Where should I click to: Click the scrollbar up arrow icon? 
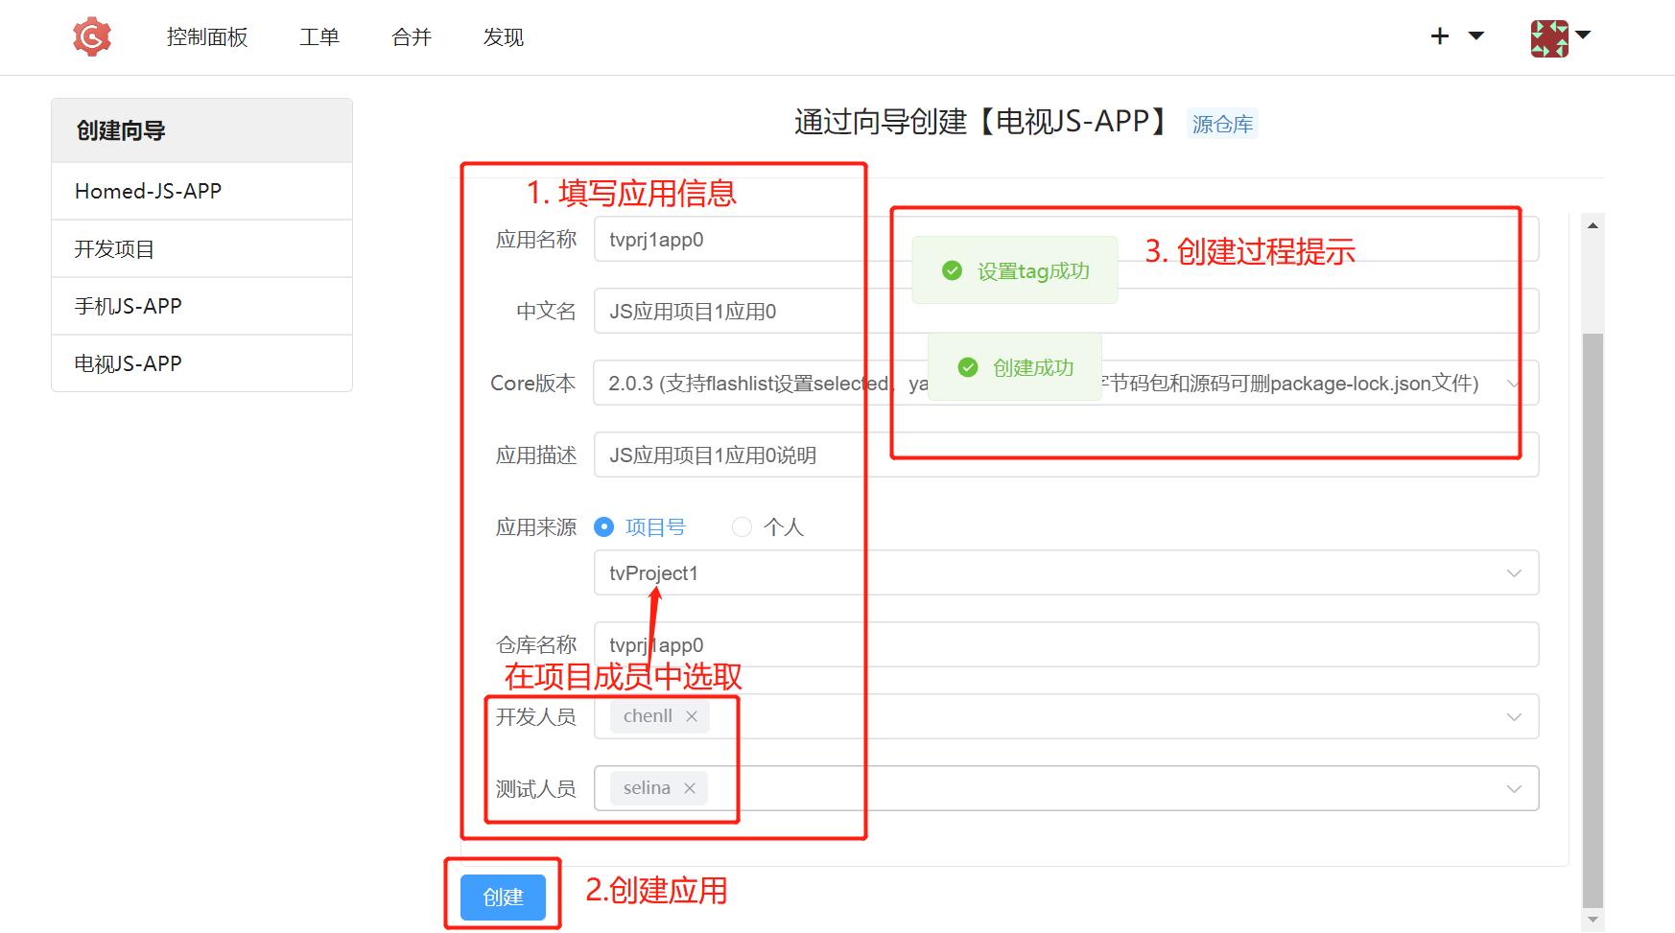point(1593,224)
